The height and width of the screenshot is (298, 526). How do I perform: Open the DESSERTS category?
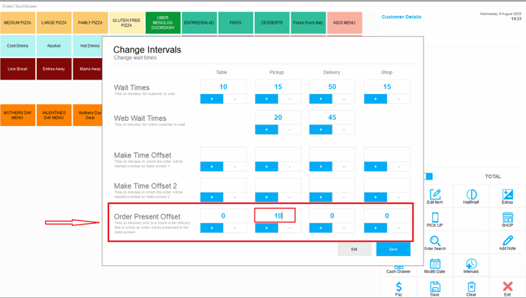point(271,23)
